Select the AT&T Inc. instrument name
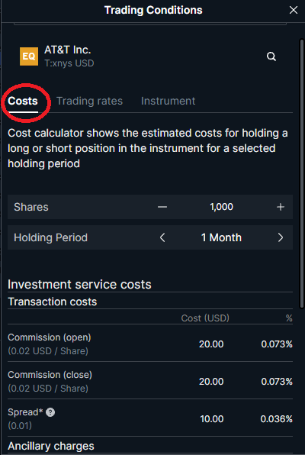Viewport: 305px width, 455px height. coord(68,50)
